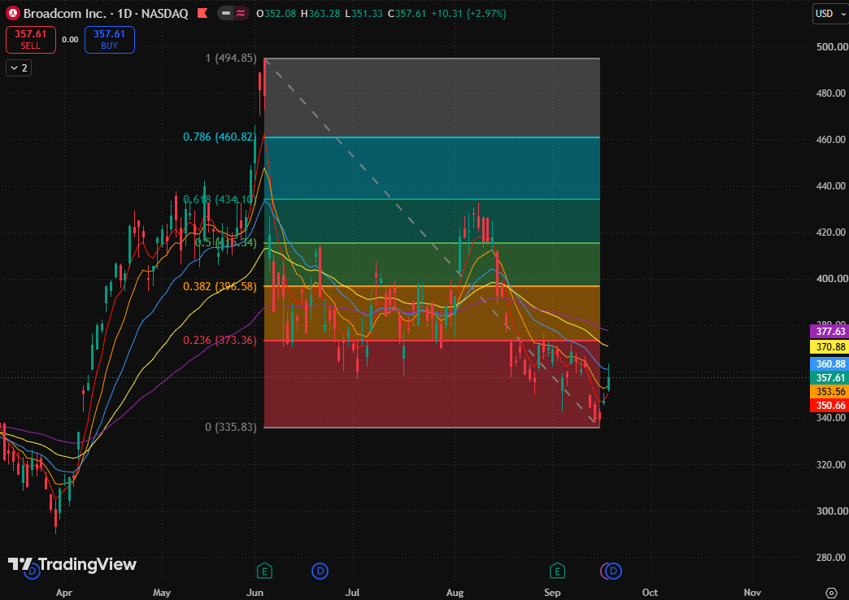Click the green 357.61 last price label
The width and height of the screenshot is (849, 600).
[x=829, y=377]
